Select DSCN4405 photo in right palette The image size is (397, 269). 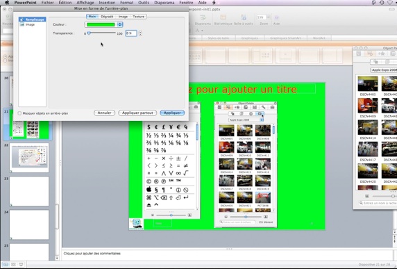point(368,84)
